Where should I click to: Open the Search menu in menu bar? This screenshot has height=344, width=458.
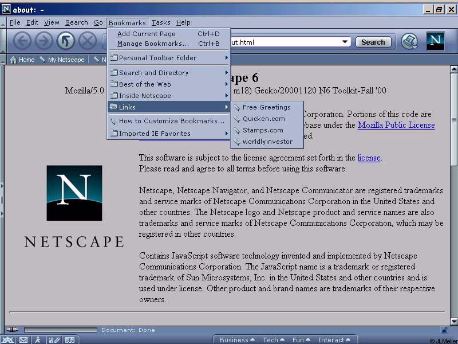tap(77, 22)
